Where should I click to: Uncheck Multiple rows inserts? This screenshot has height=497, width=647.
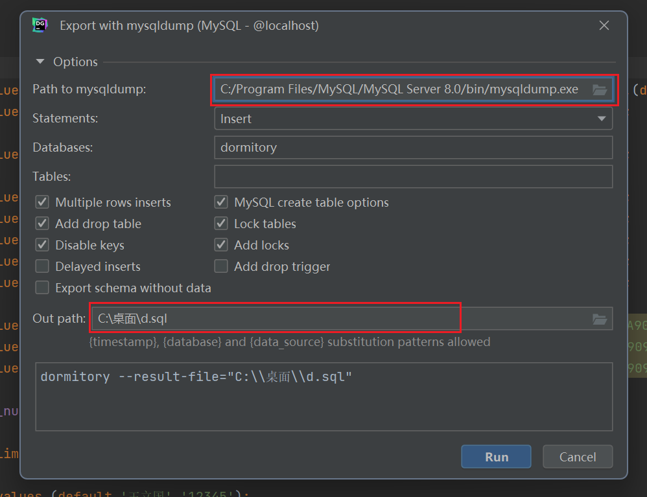42,202
